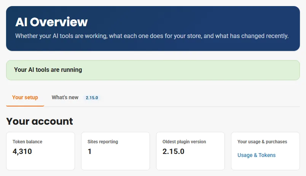306x176 pixels.
Task: Click the Token balance label
Action: 27,142
